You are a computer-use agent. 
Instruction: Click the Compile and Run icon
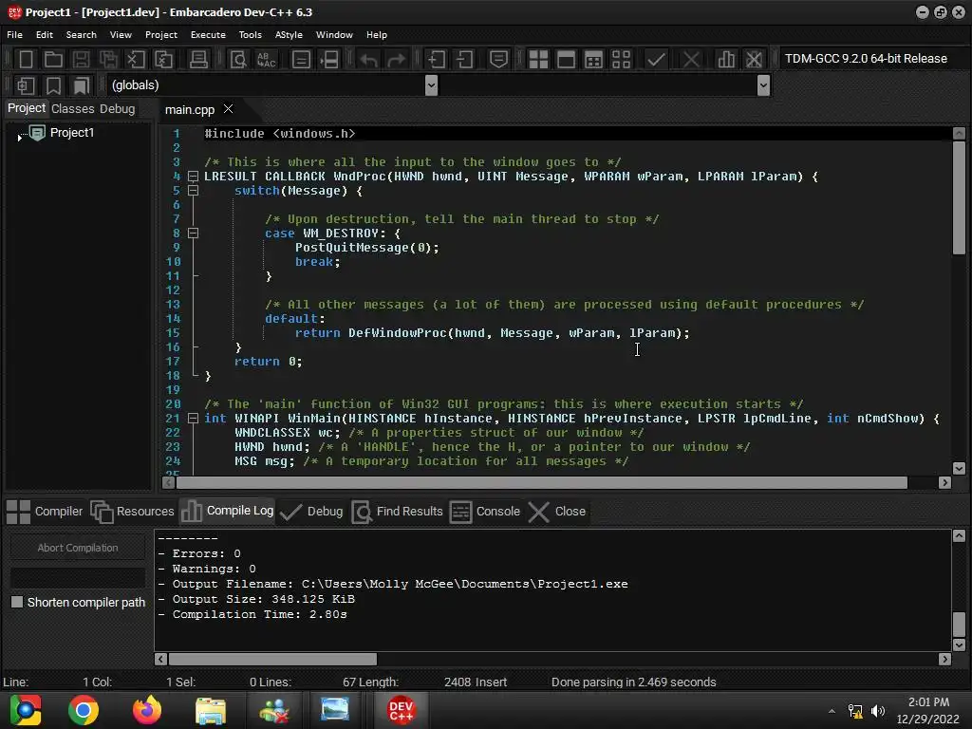[x=593, y=60]
